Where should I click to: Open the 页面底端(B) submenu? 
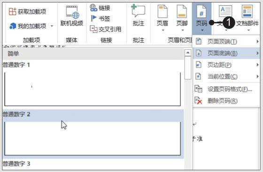point(226,53)
